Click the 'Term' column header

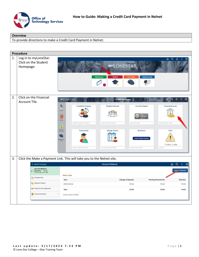pyautogui.click(x=65, y=180)
